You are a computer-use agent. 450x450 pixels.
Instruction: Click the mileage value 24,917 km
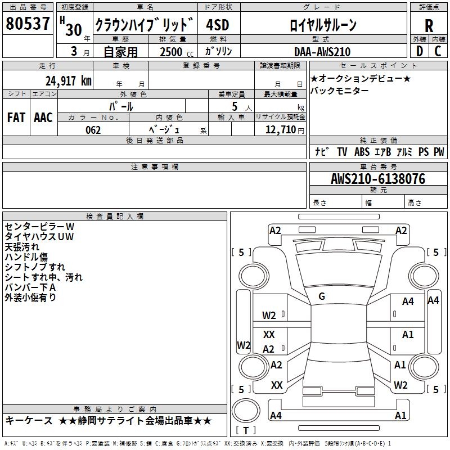pos(69,81)
